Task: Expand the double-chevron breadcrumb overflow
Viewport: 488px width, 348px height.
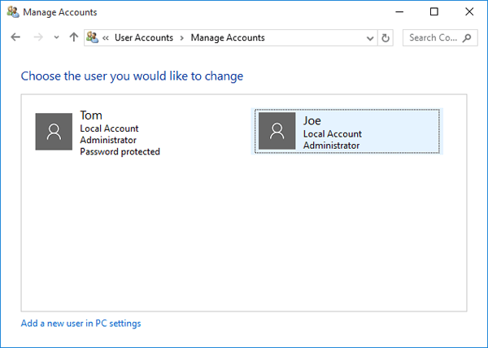Action: 106,37
